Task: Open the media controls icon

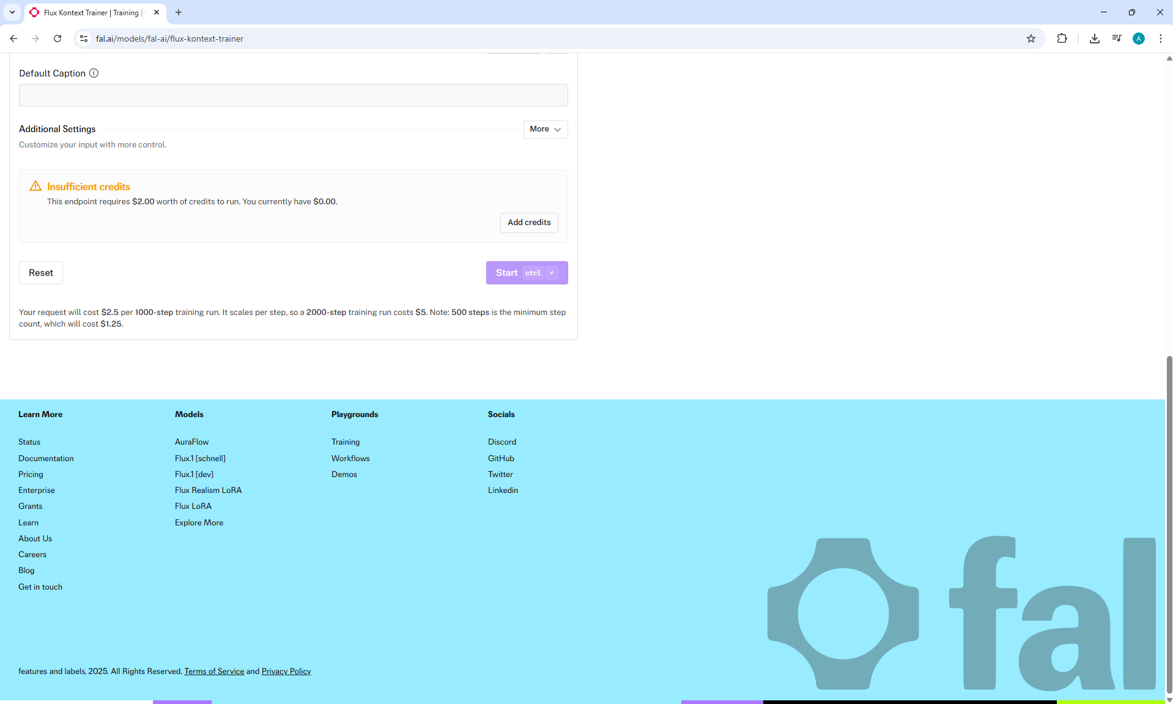Action: click(x=1117, y=39)
